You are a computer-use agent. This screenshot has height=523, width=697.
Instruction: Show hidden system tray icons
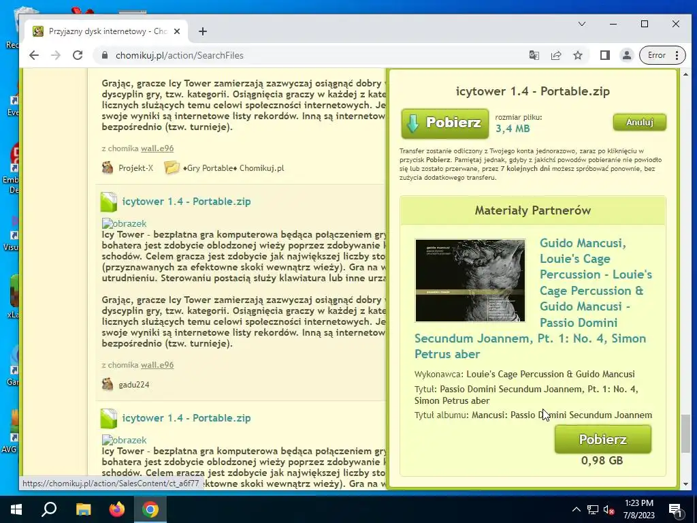[576, 509]
